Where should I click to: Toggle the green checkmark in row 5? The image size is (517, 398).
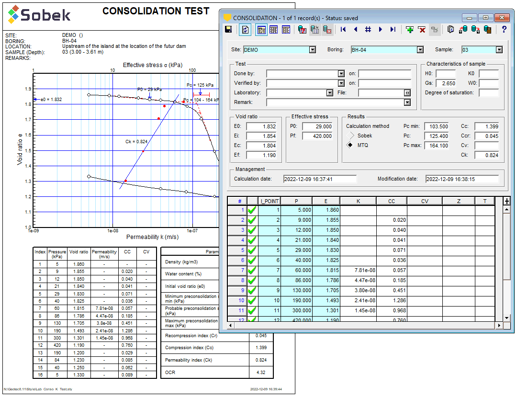[252, 250]
